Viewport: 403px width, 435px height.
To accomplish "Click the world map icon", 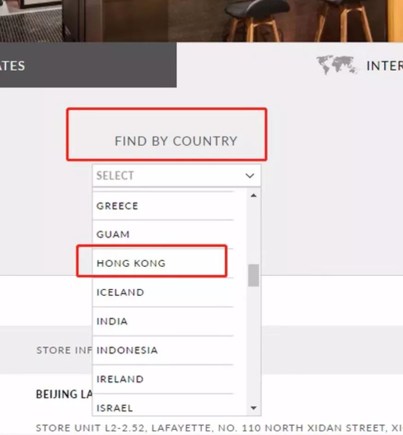I will pos(337,65).
